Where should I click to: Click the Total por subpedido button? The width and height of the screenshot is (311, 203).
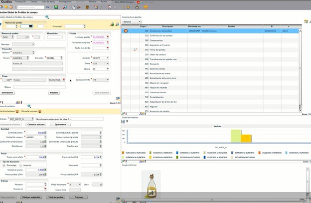point(31,197)
